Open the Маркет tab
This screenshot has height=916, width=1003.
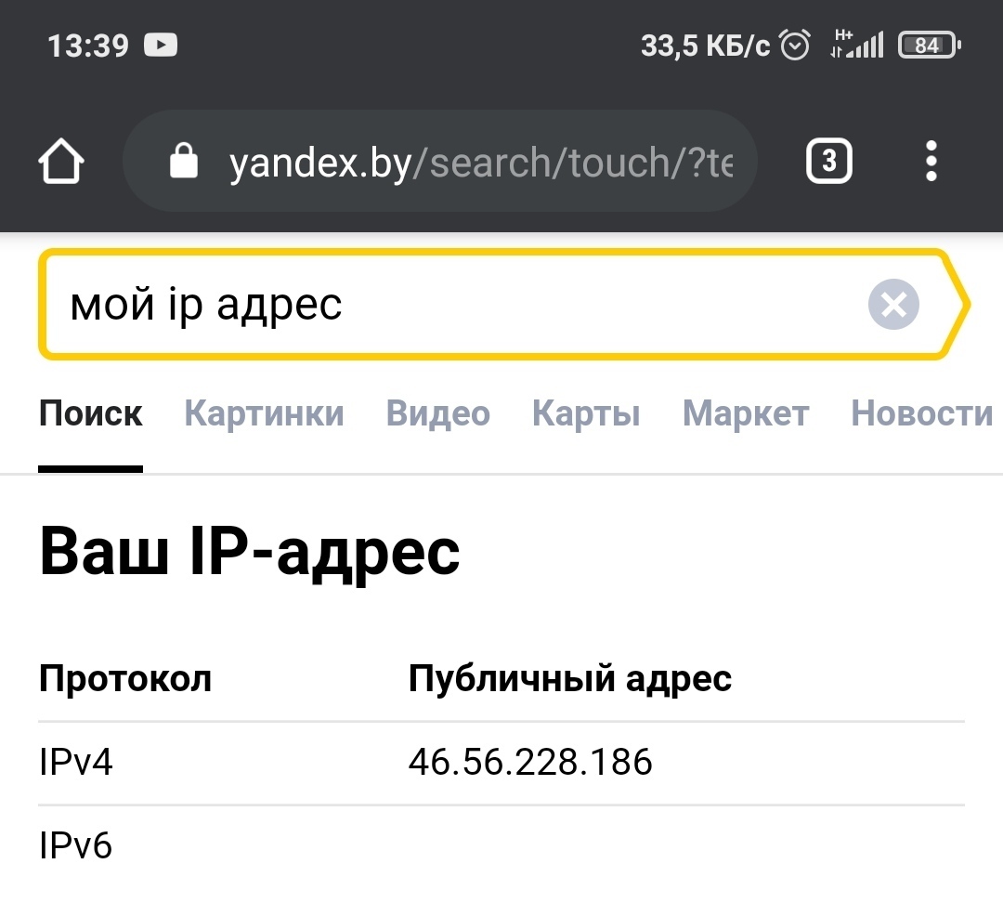(746, 413)
